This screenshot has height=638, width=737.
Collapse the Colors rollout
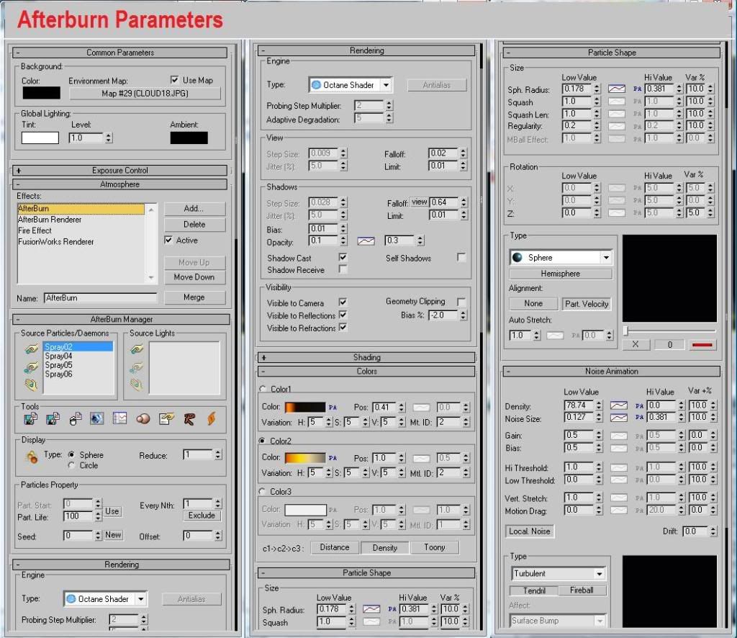[366, 372]
